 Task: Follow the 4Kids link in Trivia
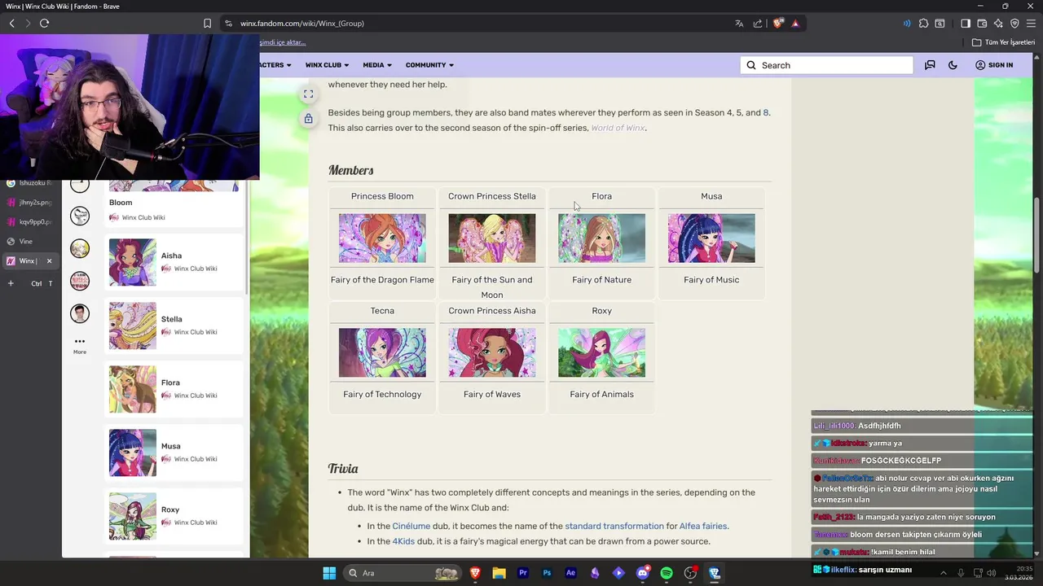[404, 541]
